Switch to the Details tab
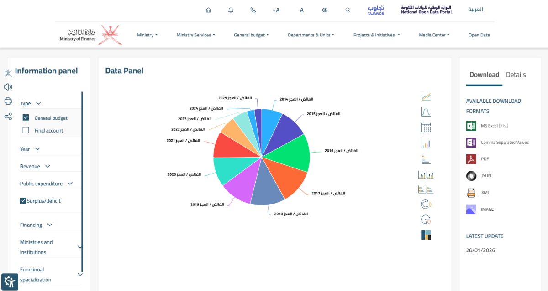Screen dimensions: 548x291 [516, 75]
